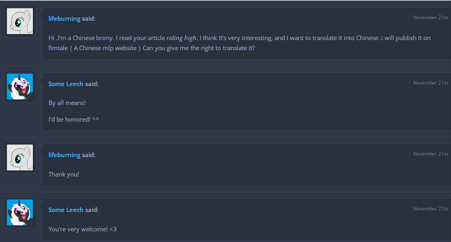Open Some Leech's profile from the "By all means!" comment

click(66, 84)
